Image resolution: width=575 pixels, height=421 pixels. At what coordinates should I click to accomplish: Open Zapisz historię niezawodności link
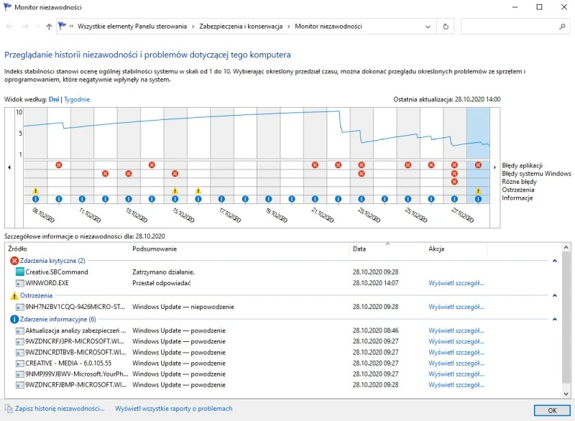coord(59,409)
